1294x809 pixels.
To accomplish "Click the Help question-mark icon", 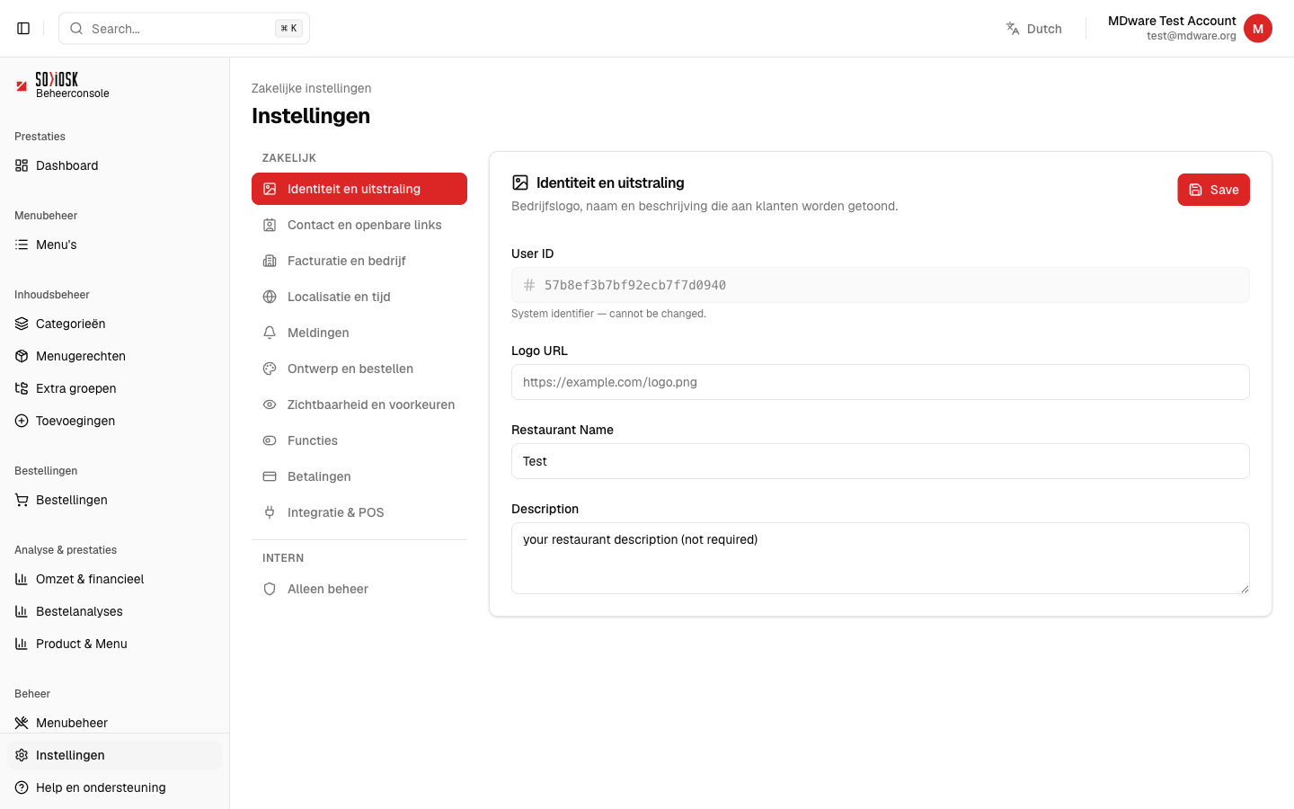I will coord(22,787).
